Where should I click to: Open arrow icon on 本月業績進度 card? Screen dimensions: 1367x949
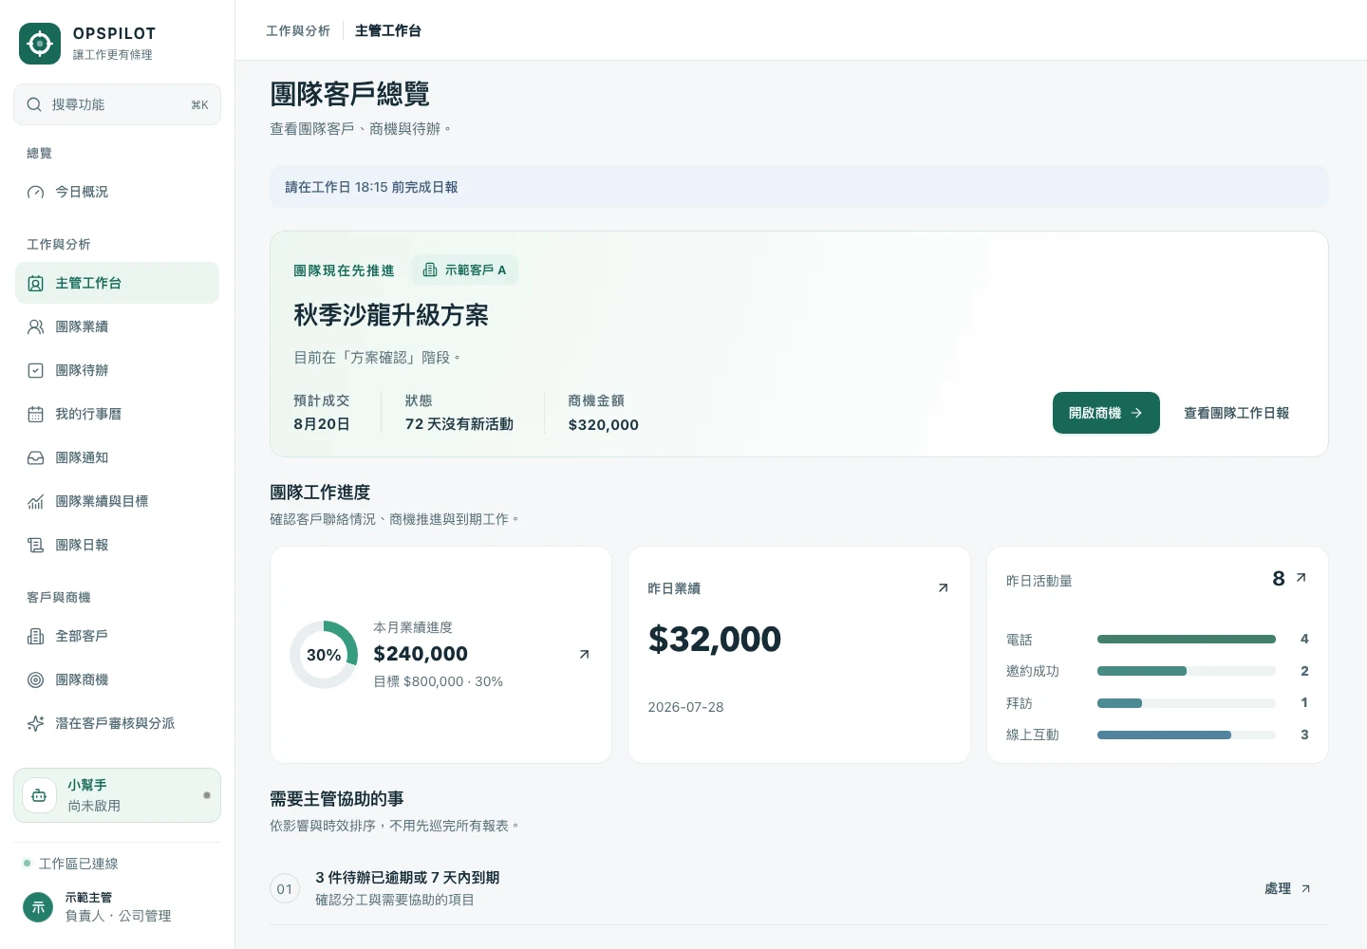584,654
